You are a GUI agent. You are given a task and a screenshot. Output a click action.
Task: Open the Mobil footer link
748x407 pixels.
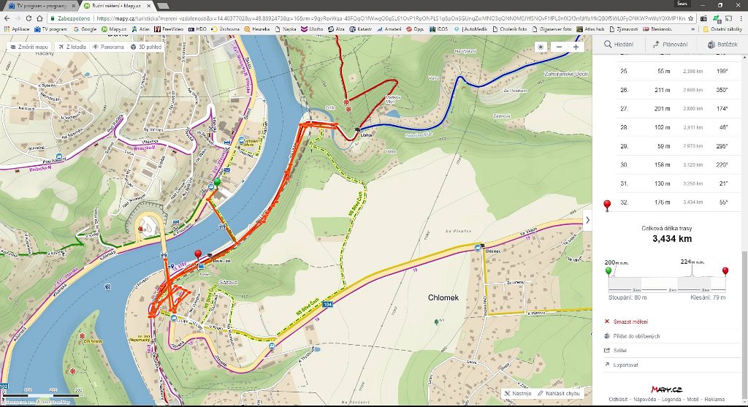tap(692, 400)
